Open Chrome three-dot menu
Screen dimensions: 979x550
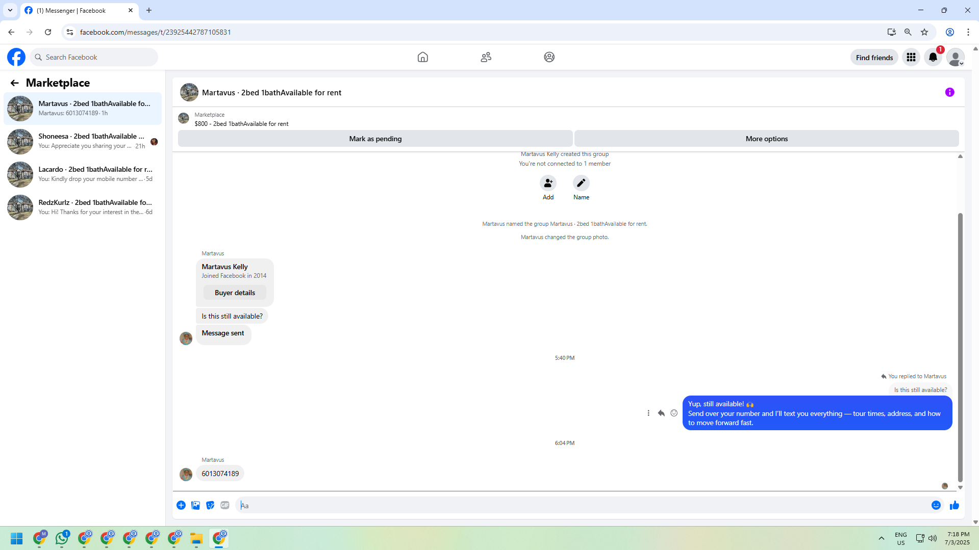coord(968,32)
